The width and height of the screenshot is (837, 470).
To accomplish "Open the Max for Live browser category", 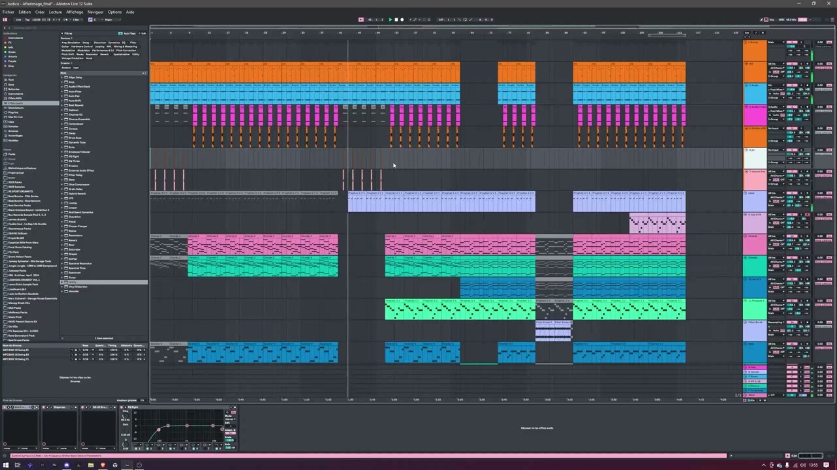I will pos(15,117).
